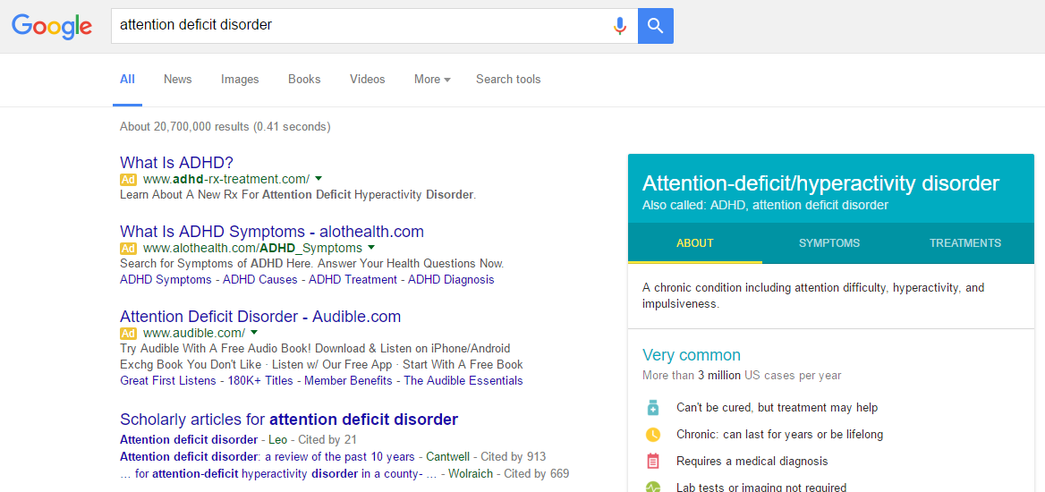1045x492 pixels.
Task: Click the Google logo
Action: (52, 26)
